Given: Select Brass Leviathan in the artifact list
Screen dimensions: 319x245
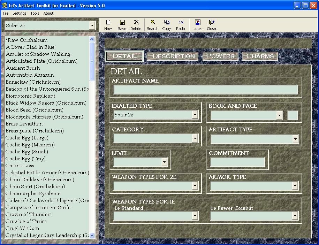Looking at the screenshot, I should click(24, 124).
